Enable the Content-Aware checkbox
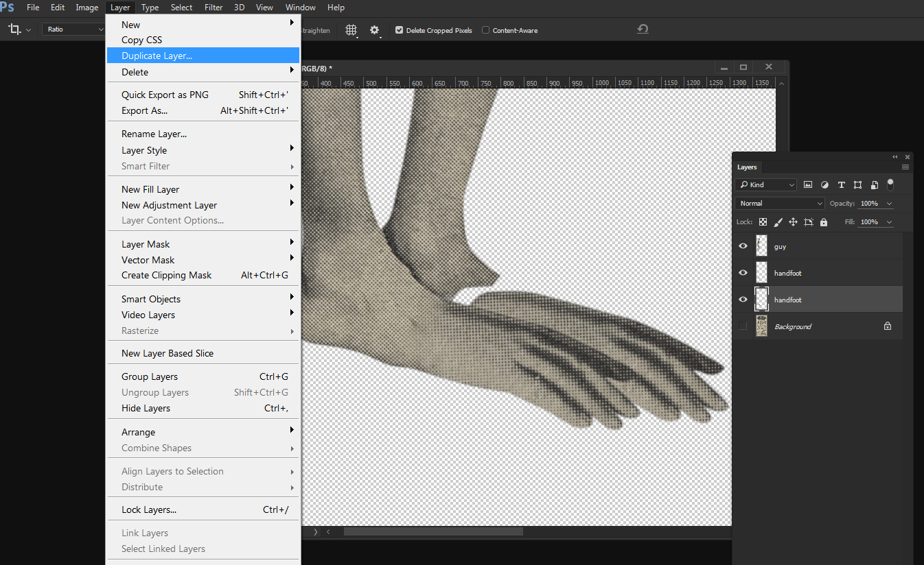Viewport: 924px width, 565px height. click(x=486, y=30)
